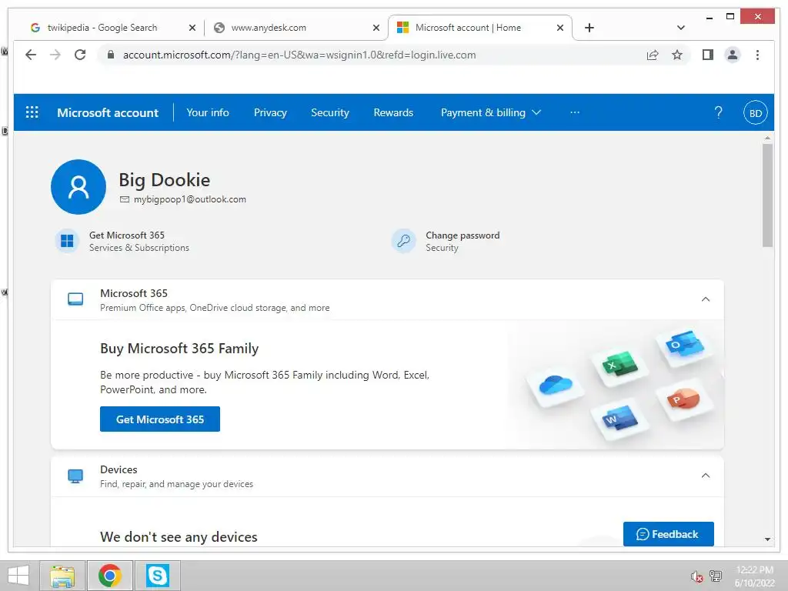
Task: Click the Buy Microsoft 365 Family heading
Action: click(179, 349)
